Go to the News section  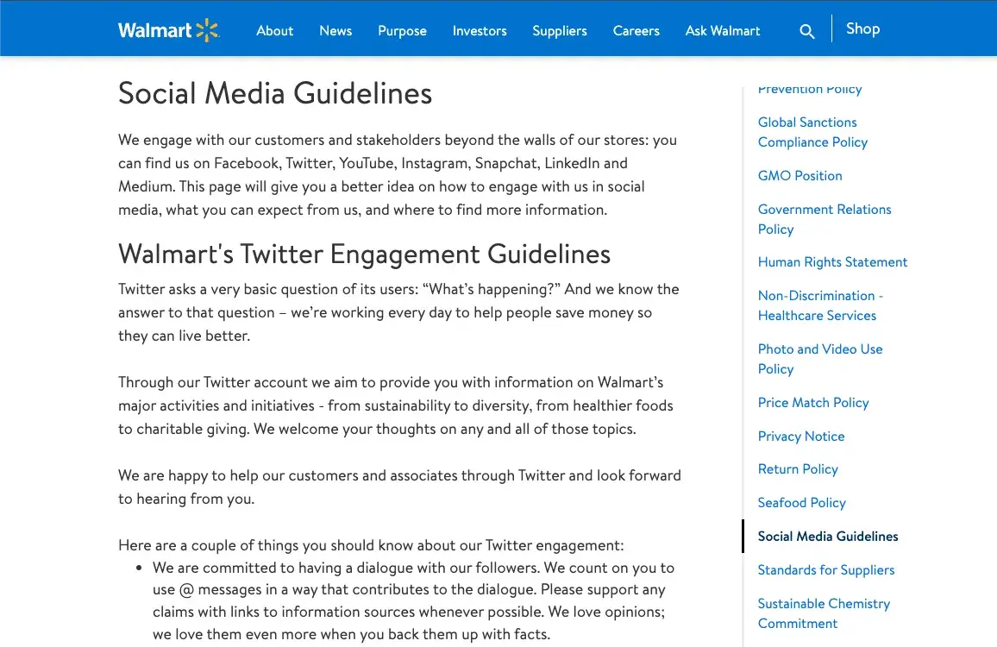pos(335,30)
